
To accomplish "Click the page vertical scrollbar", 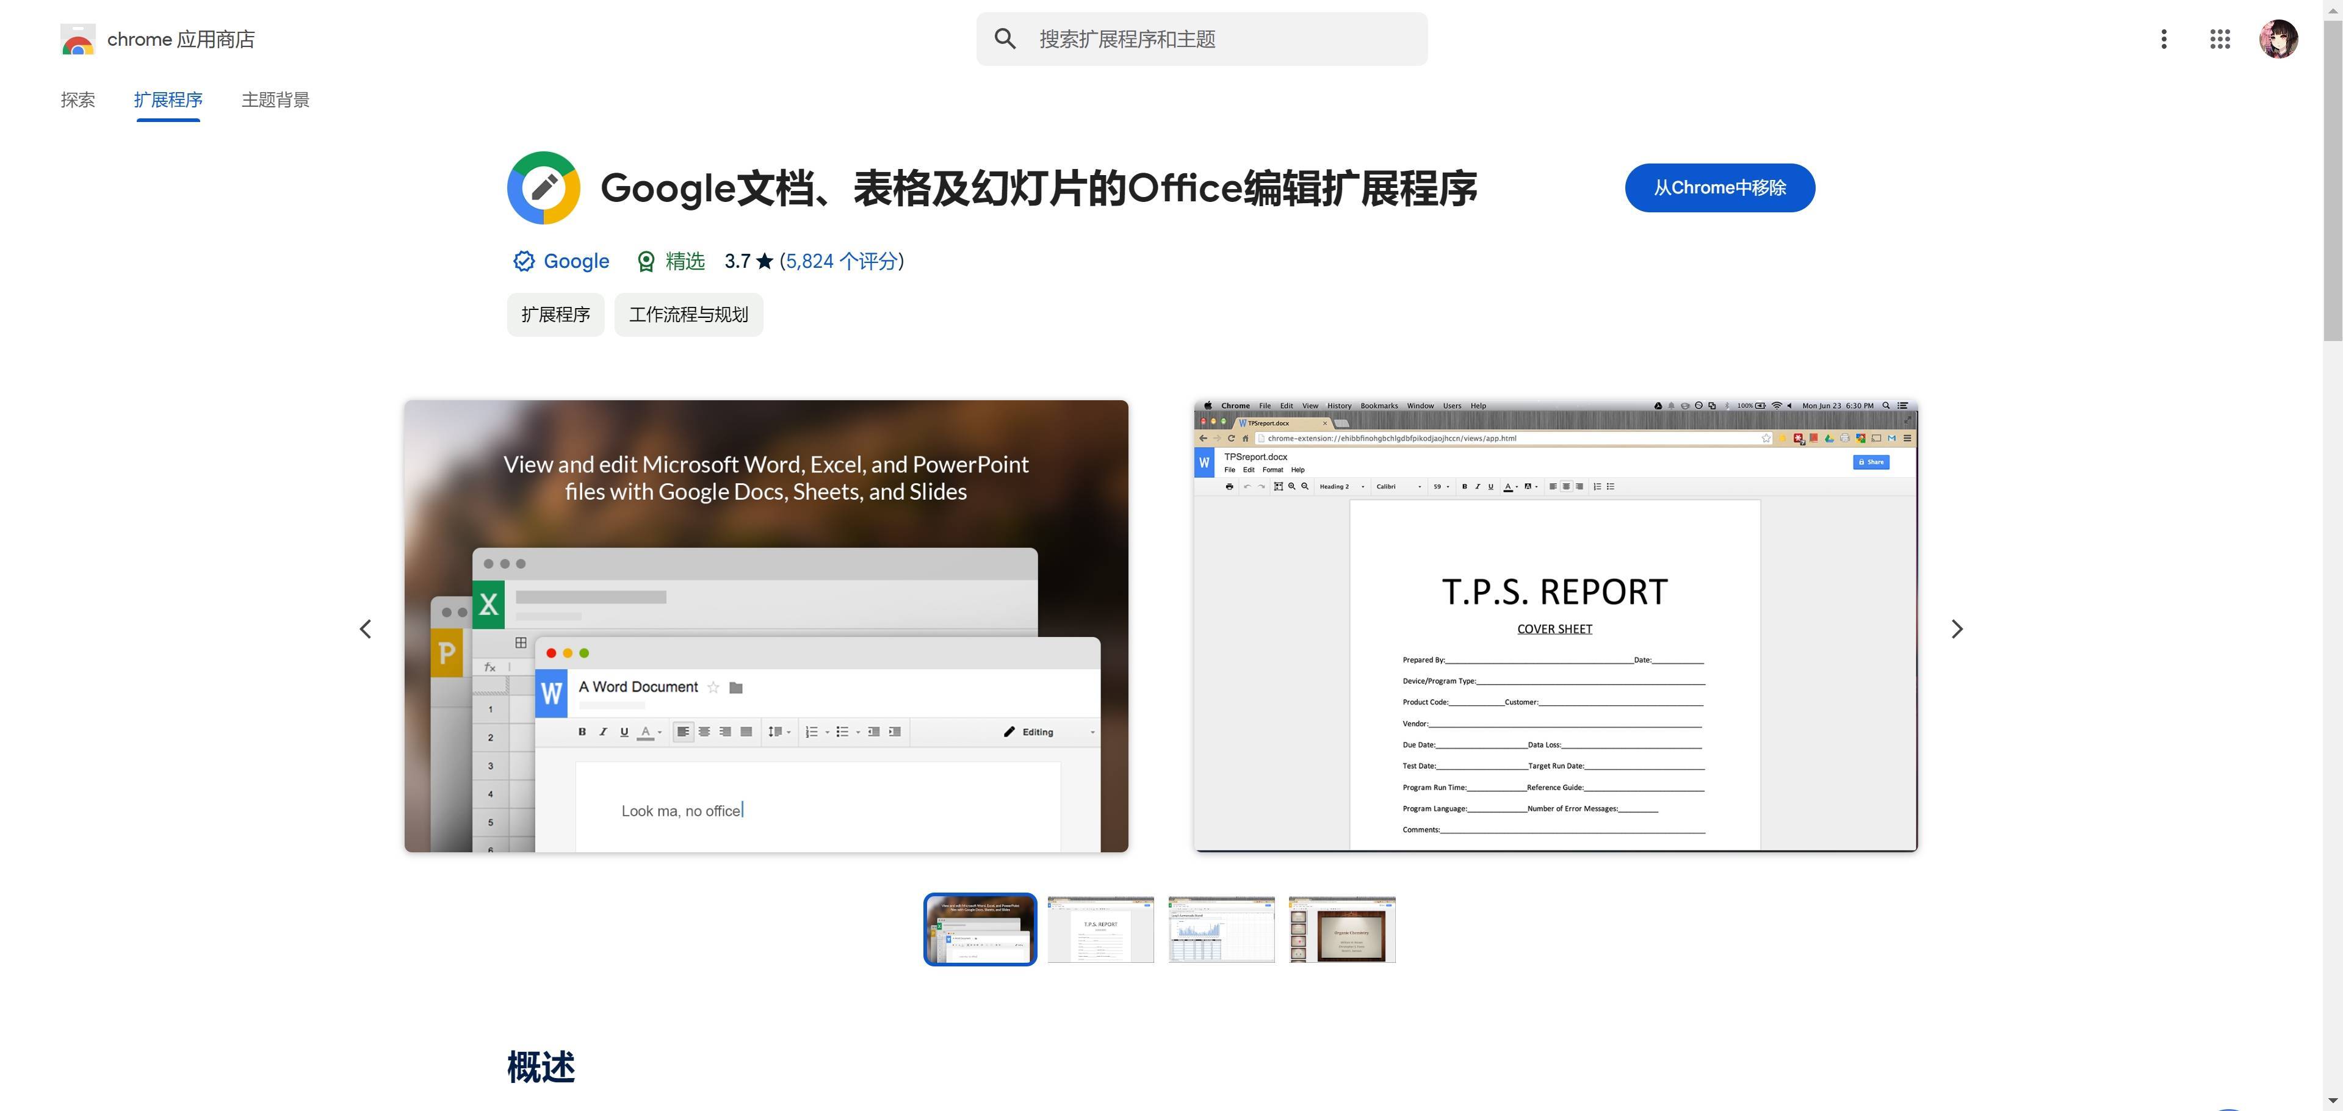I will 2333,181.
